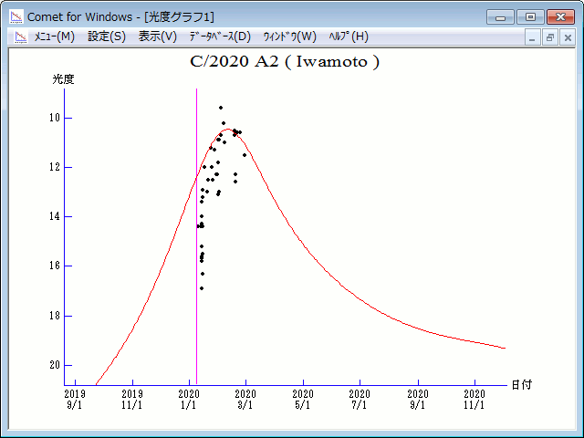Click the magnitude 18 axis label

[x=55, y=316]
